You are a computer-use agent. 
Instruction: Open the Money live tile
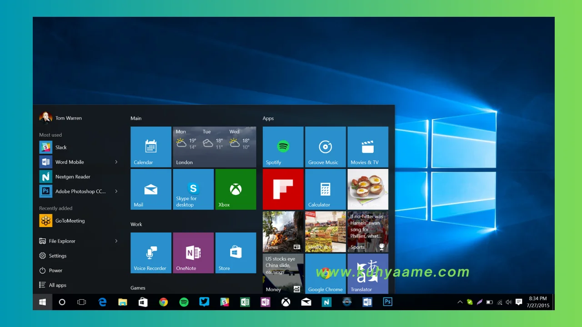[x=283, y=273]
